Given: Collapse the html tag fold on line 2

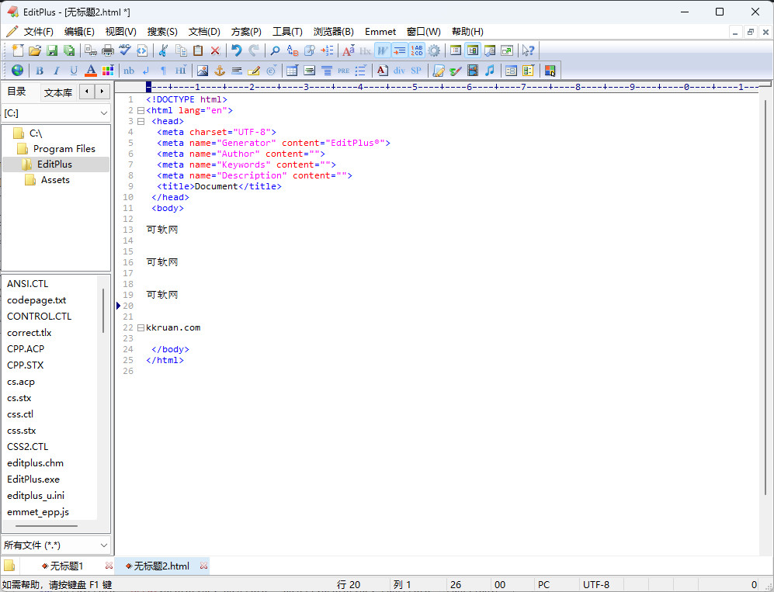Looking at the screenshot, I should (x=141, y=110).
